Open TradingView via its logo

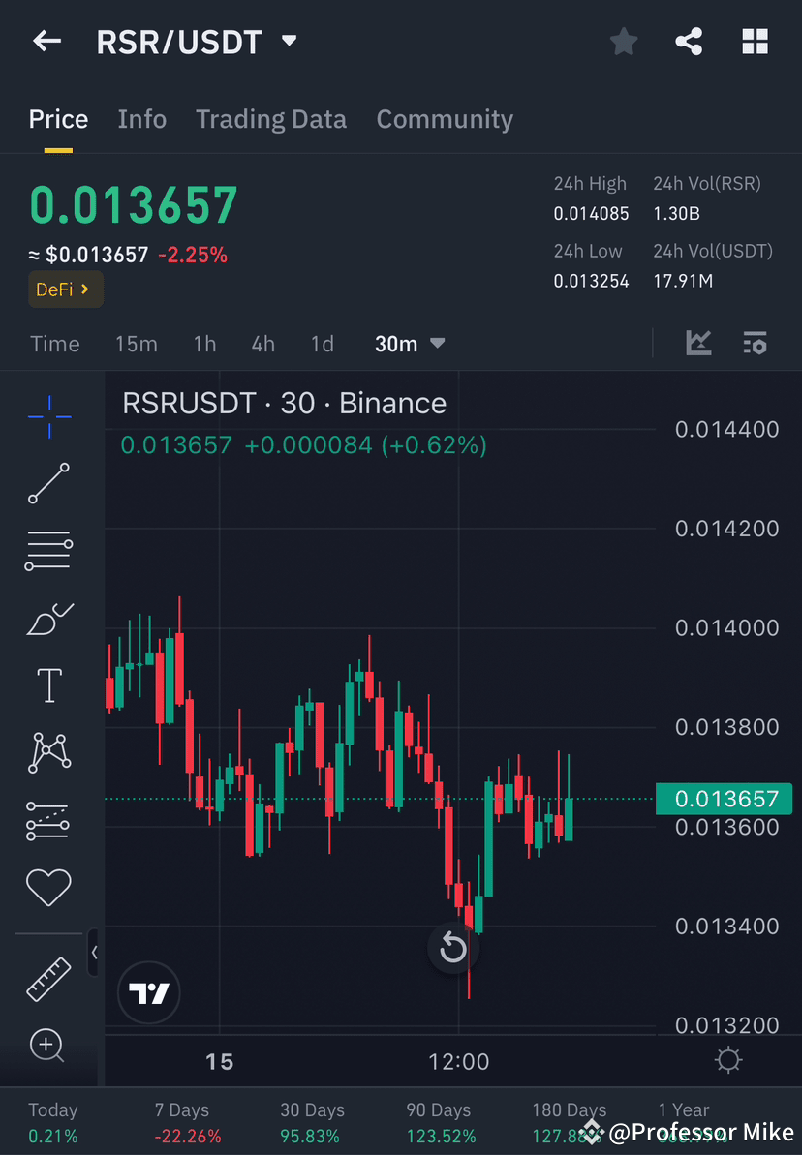pos(148,992)
